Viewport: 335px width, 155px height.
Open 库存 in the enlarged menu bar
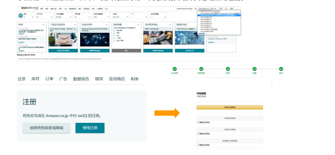pos(35,79)
